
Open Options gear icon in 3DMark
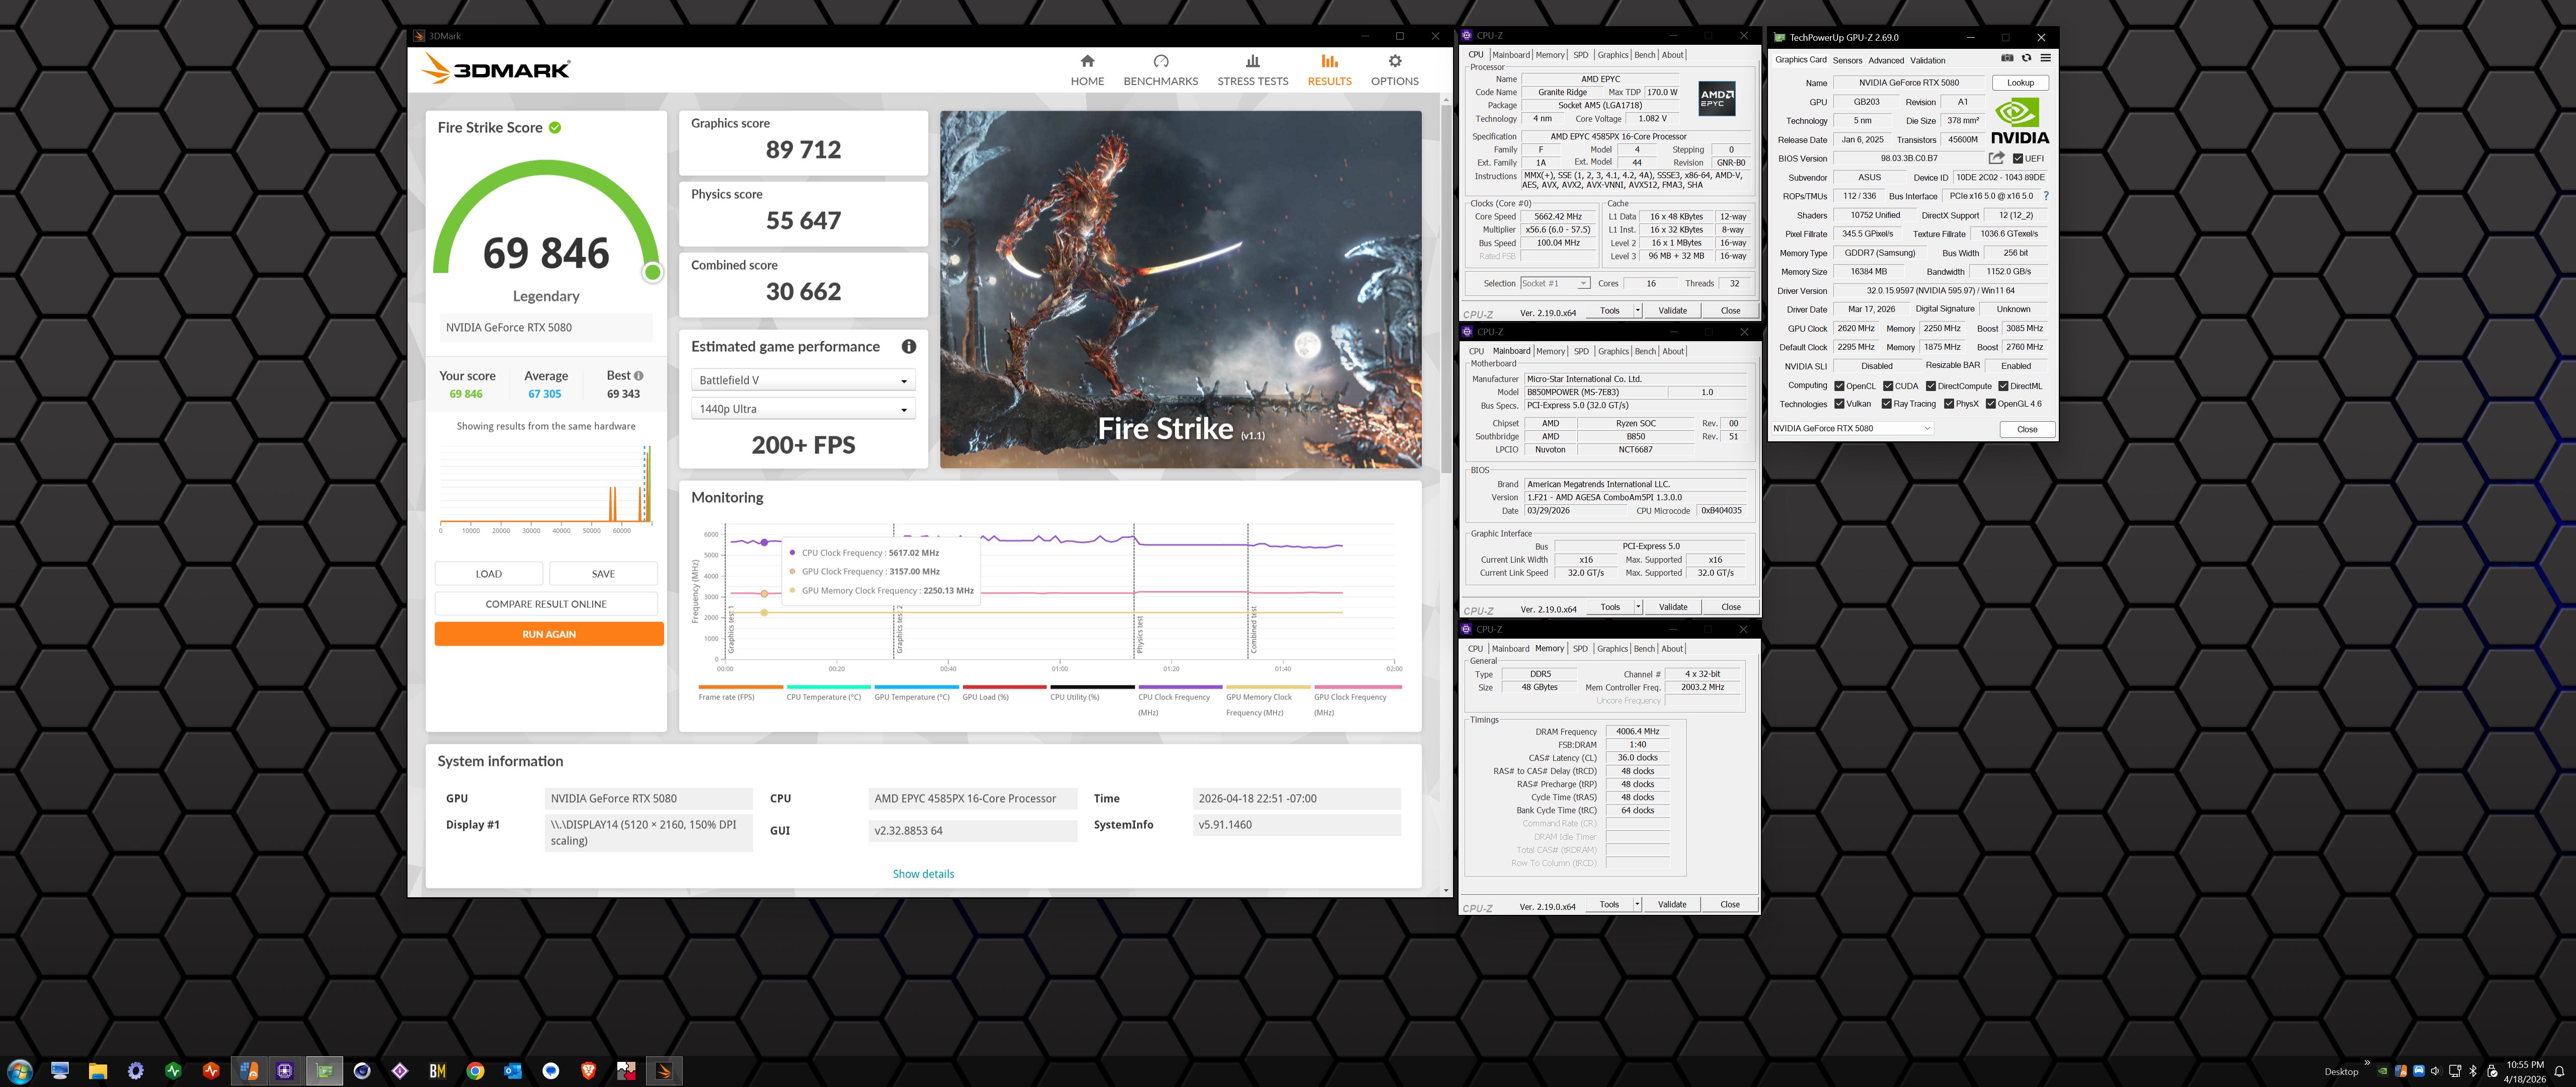tap(1394, 62)
